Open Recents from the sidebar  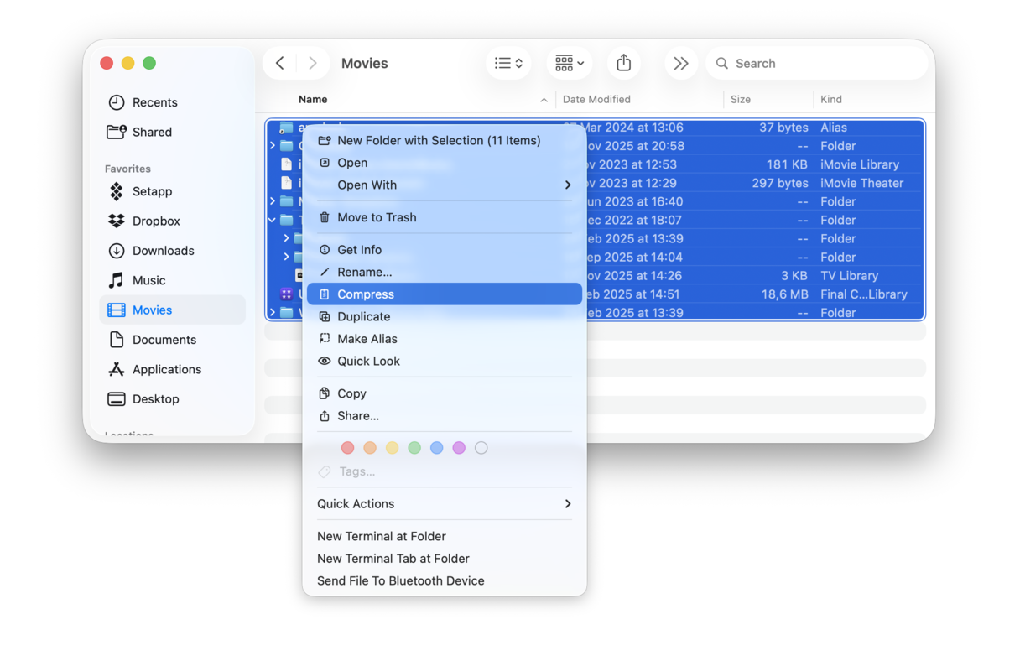pos(155,101)
